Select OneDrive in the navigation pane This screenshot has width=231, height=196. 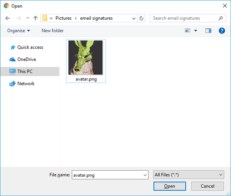(x=27, y=59)
